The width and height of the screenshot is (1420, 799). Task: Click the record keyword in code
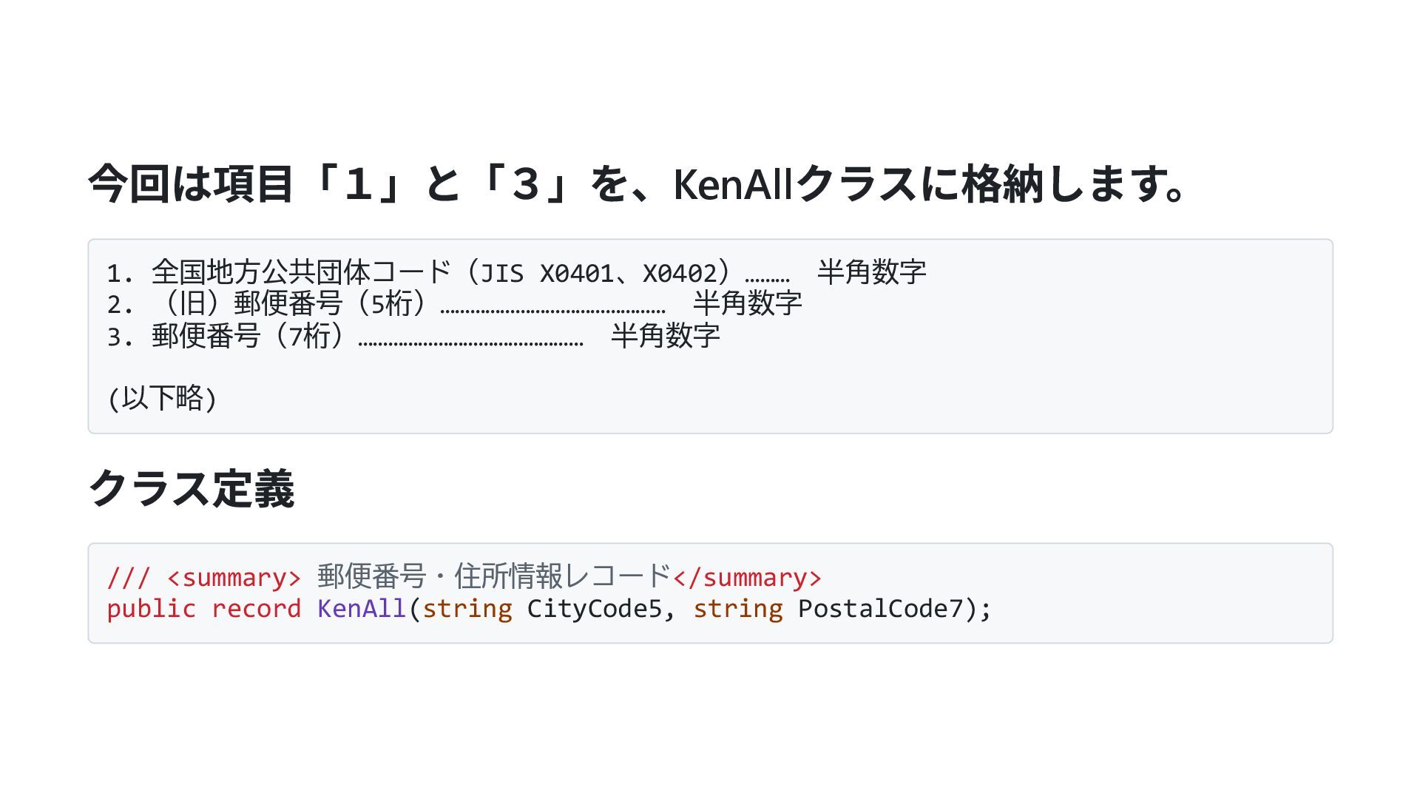coord(256,609)
